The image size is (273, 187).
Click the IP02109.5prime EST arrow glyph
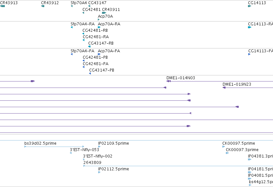pyautogui.click(x=99, y=147)
